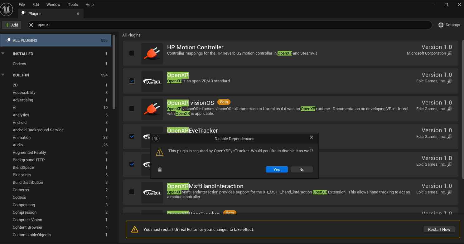Viewport: 464px width, 244px height.
Task: Click the HP Motion Controller plug icon
Action: [152, 54]
